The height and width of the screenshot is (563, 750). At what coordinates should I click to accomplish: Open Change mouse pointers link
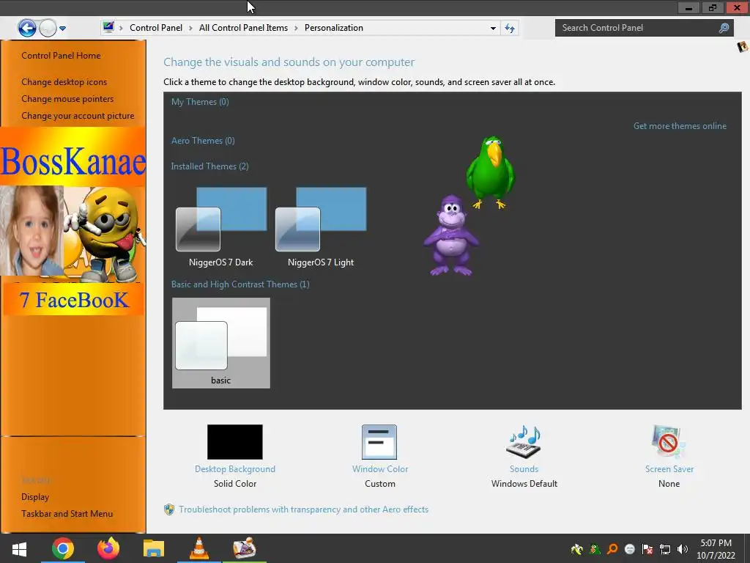(x=67, y=99)
